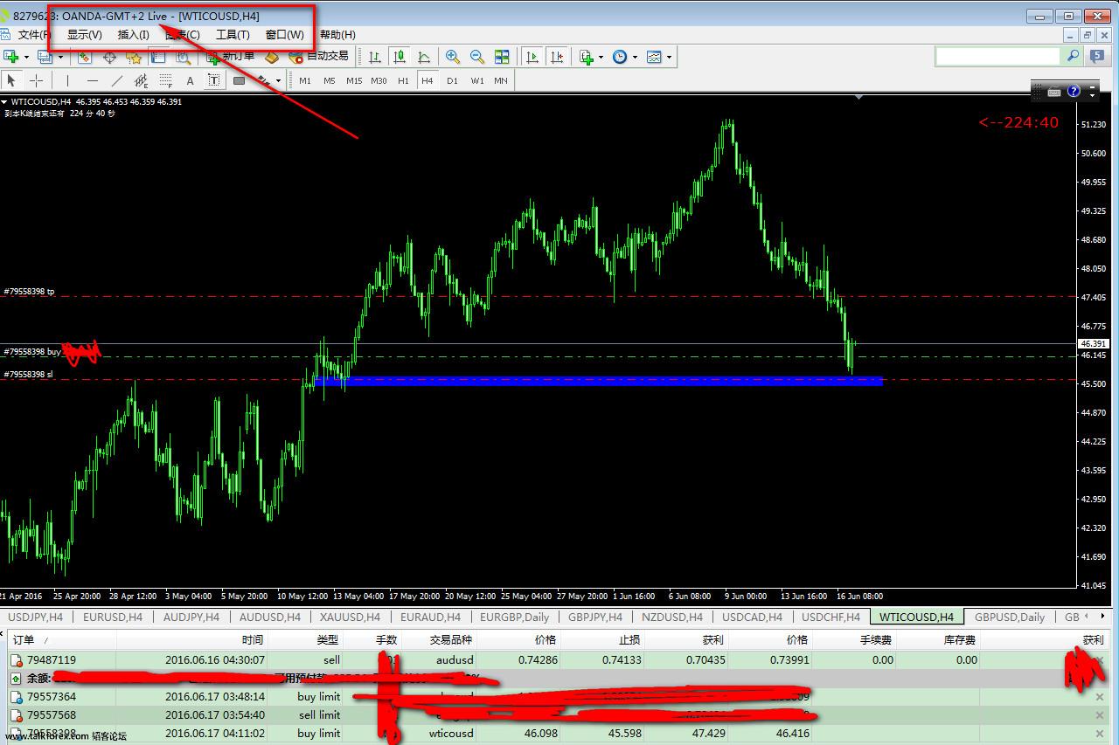Delete the wticousd buy limit order
Screen dimensions: 1119x745
1100,734
